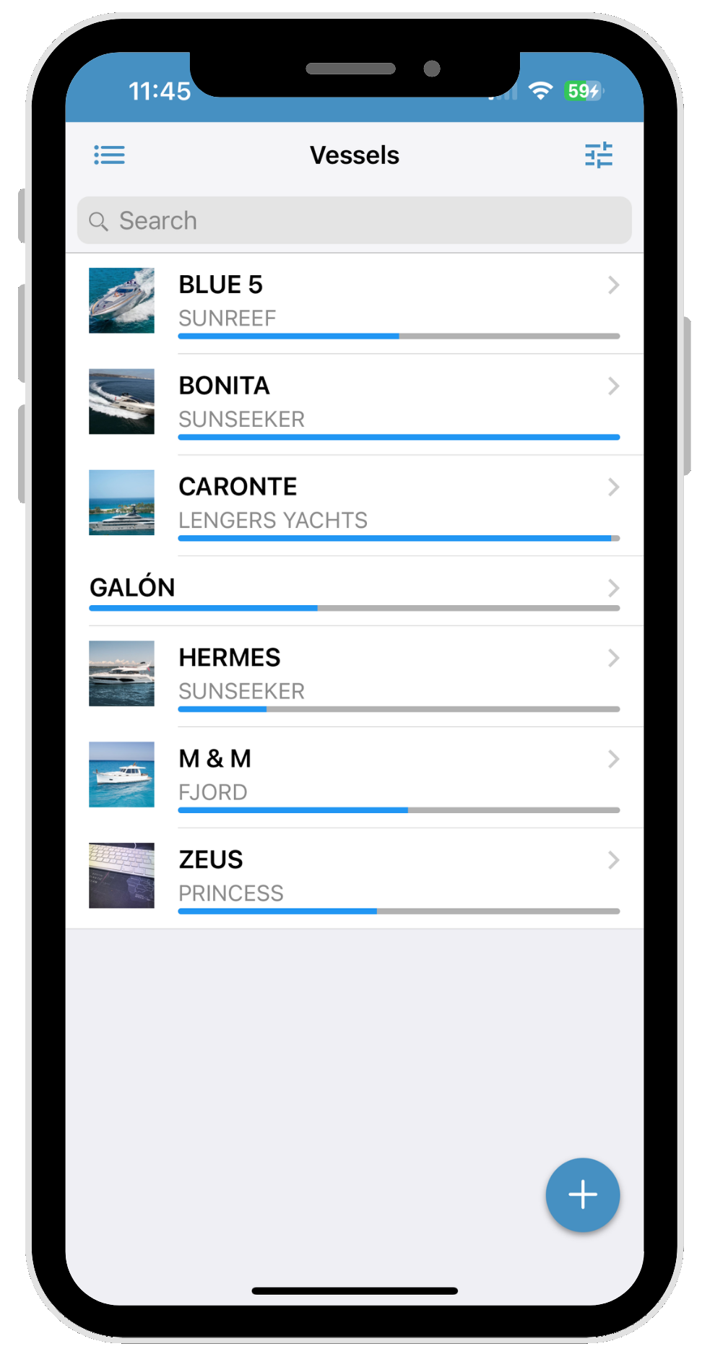Viewport: 702px width, 1354px height.
Task: Tap the Wi-Fi status icon
Action: point(540,90)
